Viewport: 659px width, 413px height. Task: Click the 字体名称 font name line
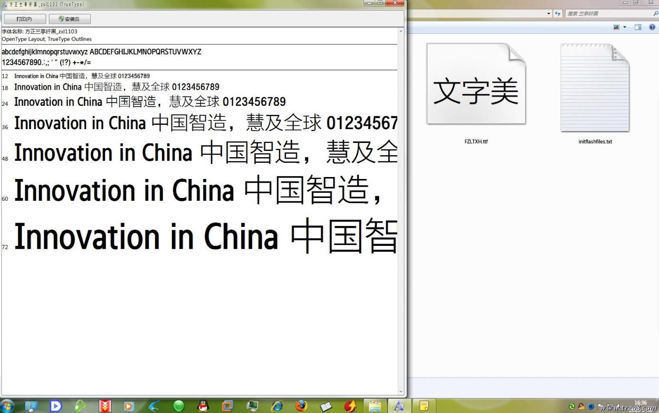[x=39, y=31]
